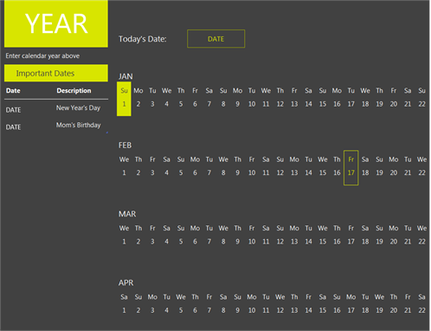This screenshot has width=431, height=331.
Task: Click outlined February 17 cell
Action: [x=351, y=167]
